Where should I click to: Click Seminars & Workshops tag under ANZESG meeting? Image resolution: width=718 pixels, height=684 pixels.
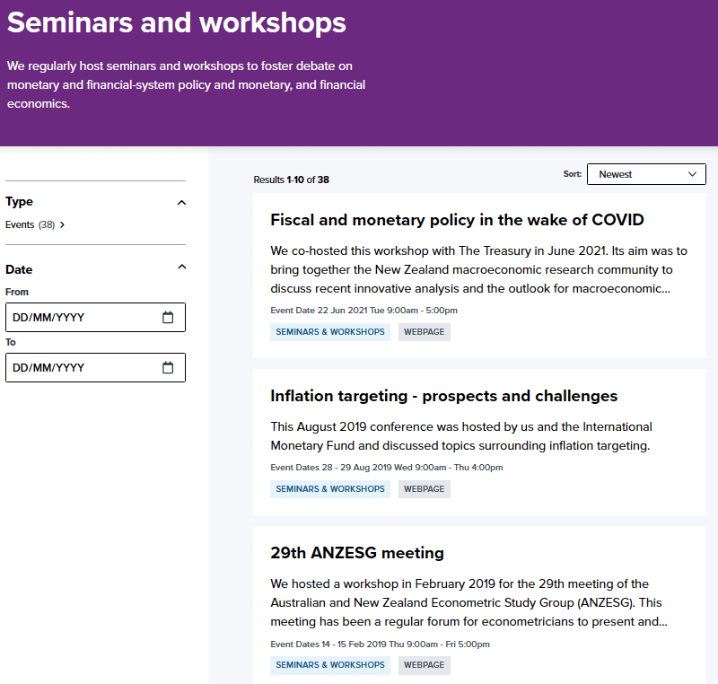click(330, 665)
